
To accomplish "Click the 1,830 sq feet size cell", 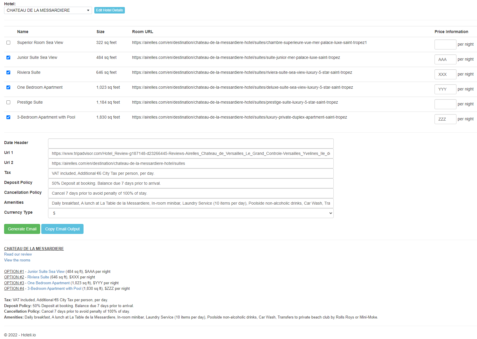I will coord(108,117).
